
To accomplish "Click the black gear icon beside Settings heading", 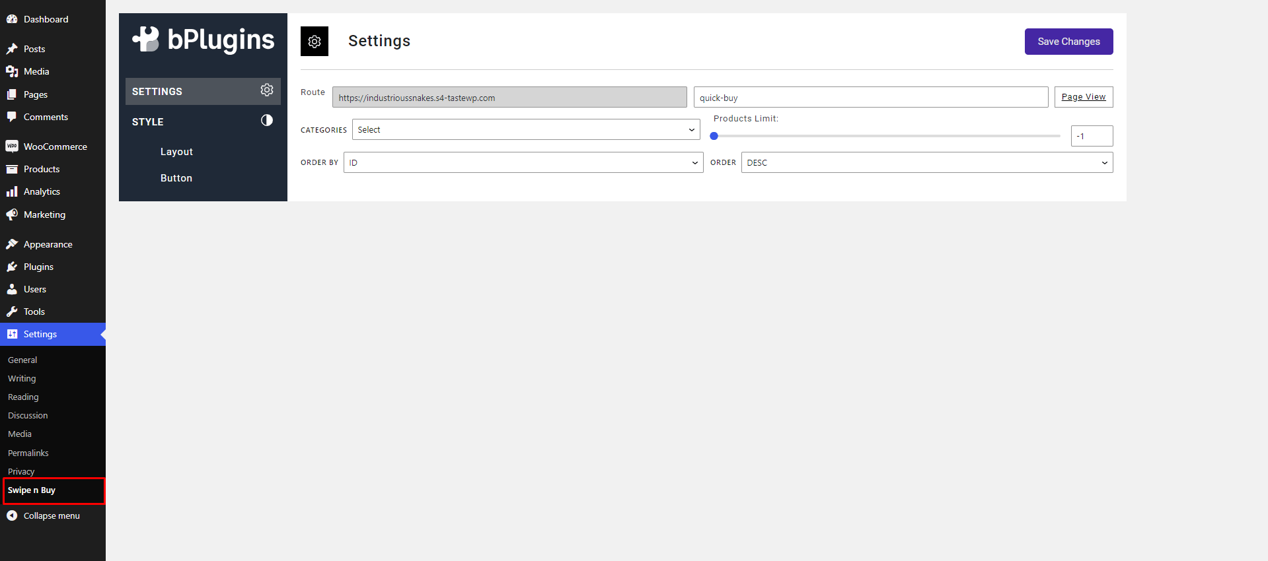I will [315, 42].
